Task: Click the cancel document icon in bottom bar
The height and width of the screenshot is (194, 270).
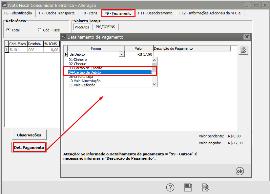Action: tap(205, 187)
